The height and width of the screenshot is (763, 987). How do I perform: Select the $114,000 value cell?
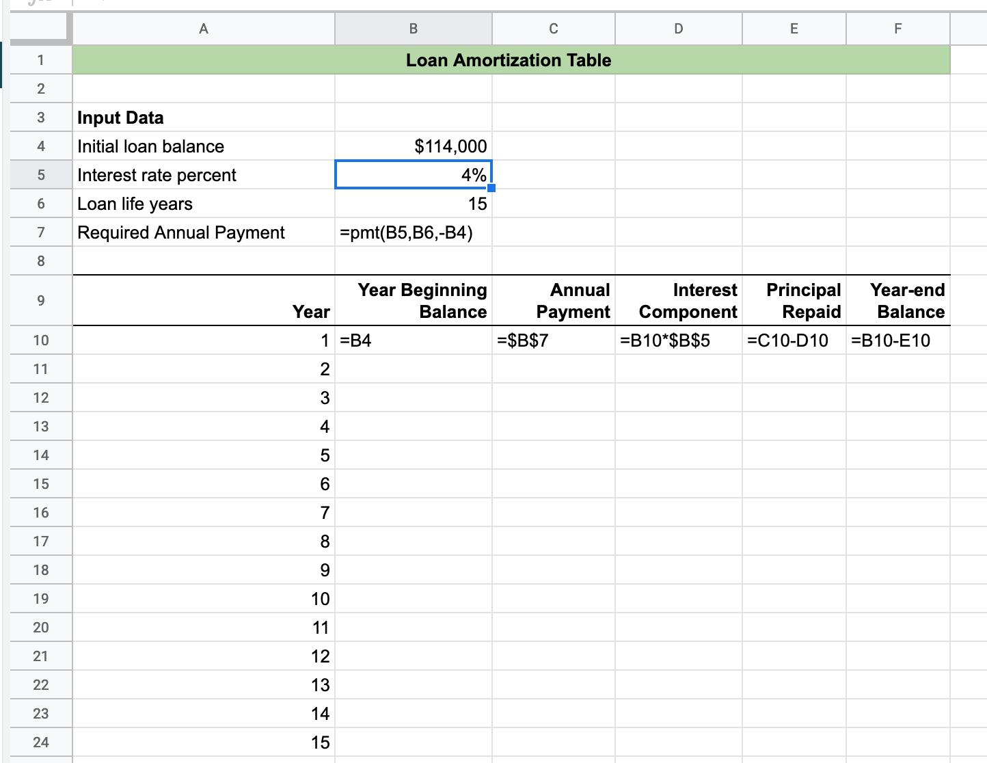point(414,146)
